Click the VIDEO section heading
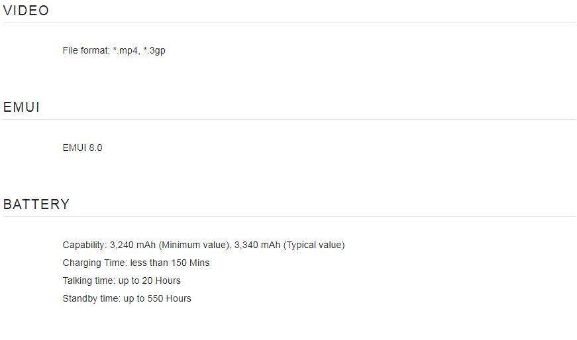The height and width of the screenshot is (340, 577). pos(26,11)
